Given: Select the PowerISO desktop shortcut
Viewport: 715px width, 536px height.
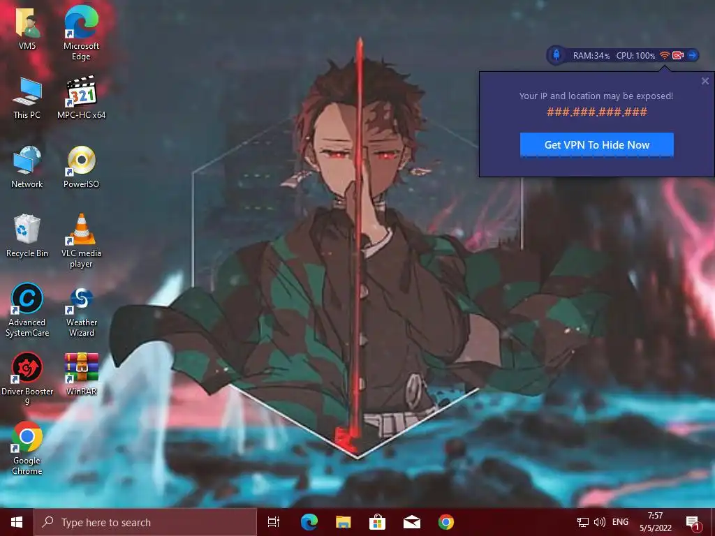Looking at the screenshot, I should tap(81, 167).
